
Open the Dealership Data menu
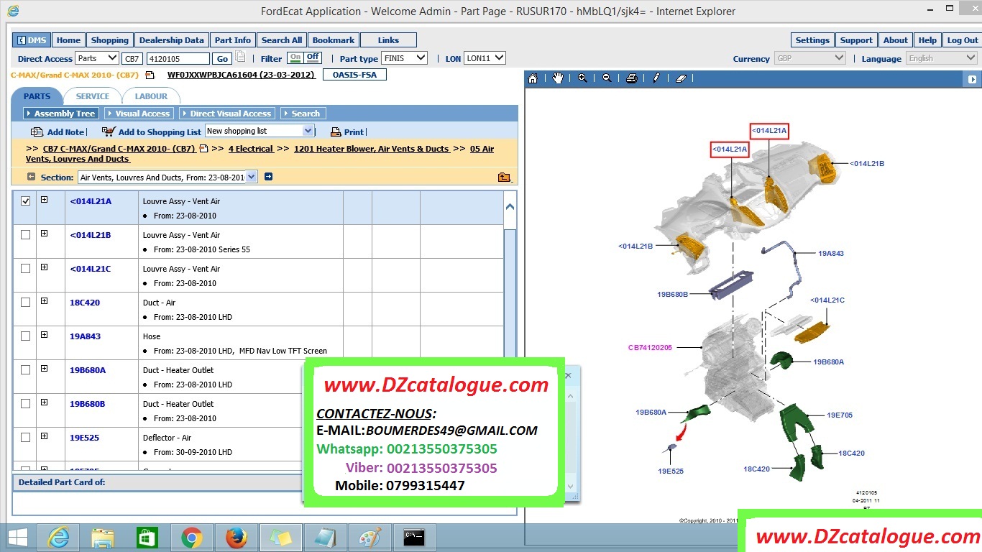point(171,40)
